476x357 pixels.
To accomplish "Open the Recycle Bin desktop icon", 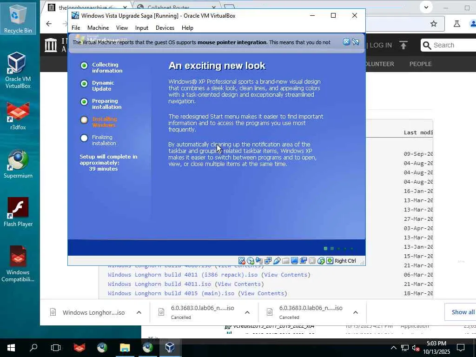I will (x=18, y=19).
